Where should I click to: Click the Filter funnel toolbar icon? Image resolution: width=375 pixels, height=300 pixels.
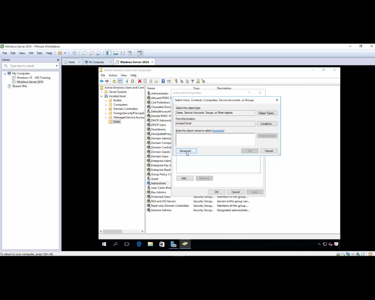192,81
